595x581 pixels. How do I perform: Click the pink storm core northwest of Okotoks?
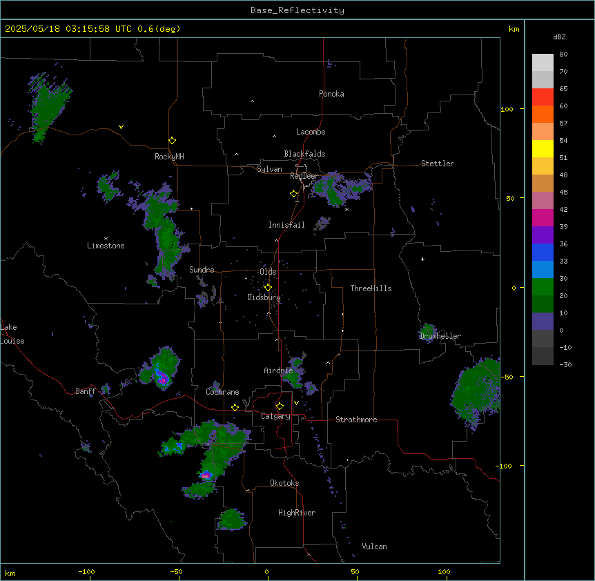pyautogui.click(x=206, y=475)
